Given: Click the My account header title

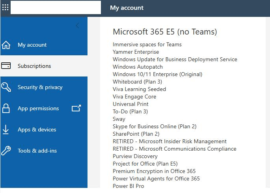Looking at the screenshot, I should point(127,7).
